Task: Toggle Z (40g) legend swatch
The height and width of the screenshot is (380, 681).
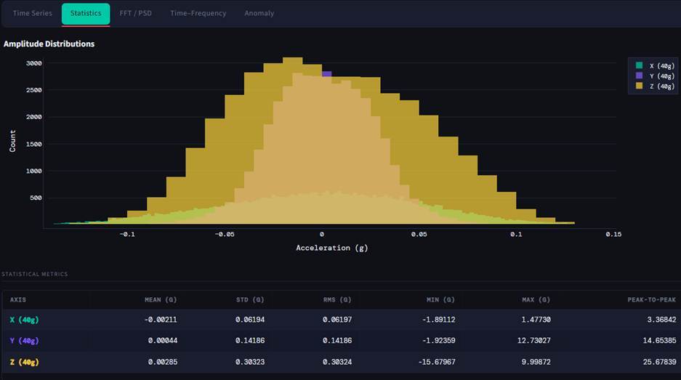Action: tap(639, 86)
